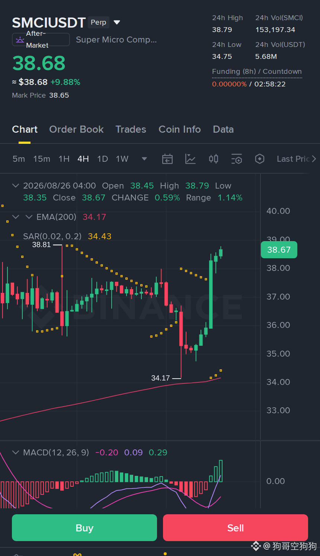The image size is (320, 556).
Task: Open the Last Price type selector
Action: [296, 159]
